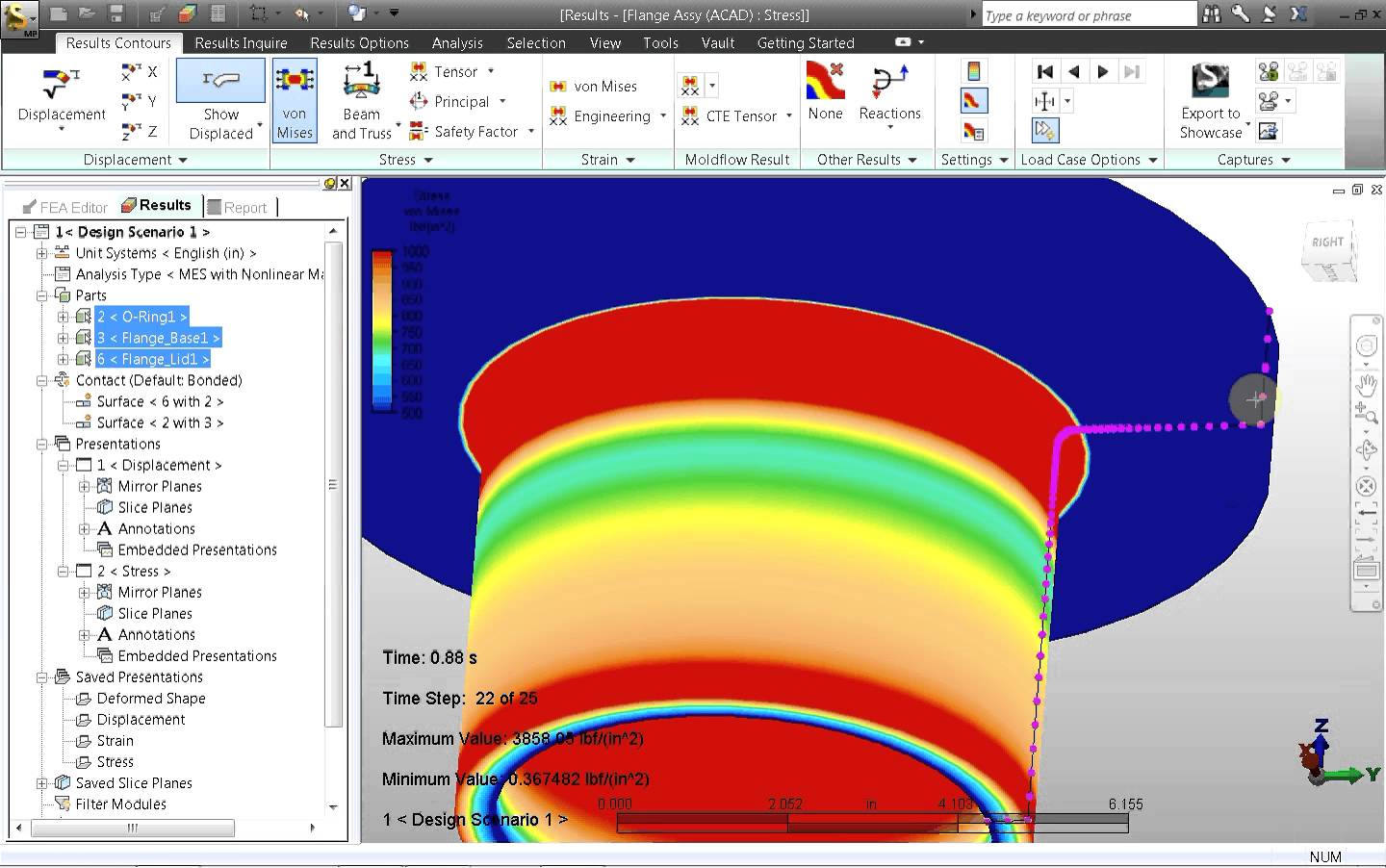This screenshot has height=868, width=1386.
Task: Open the Results Inquire ribbon tab
Action: point(241,42)
